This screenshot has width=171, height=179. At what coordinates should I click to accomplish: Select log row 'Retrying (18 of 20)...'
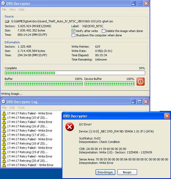(27, 143)
